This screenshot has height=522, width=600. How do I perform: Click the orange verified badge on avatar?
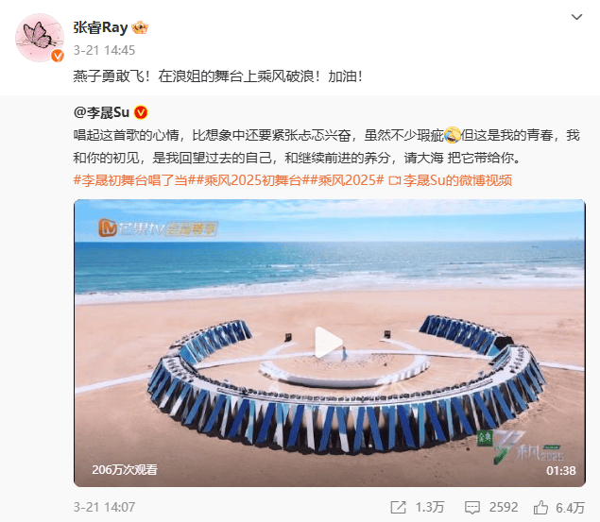click(58, 56)
